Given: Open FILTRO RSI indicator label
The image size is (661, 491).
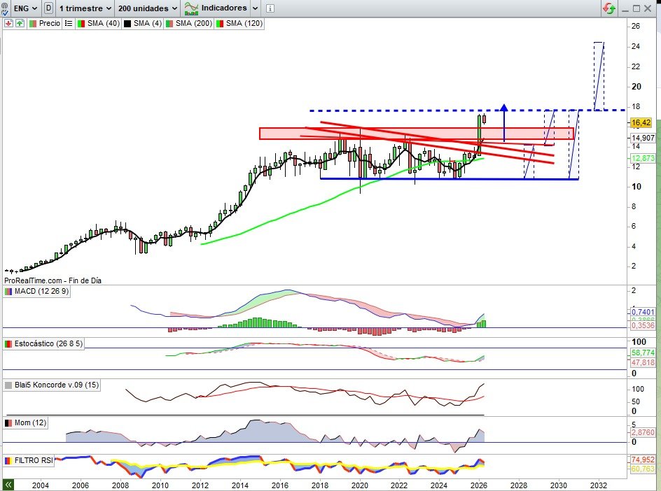Looking at the screenshot, I should point(29,461).
